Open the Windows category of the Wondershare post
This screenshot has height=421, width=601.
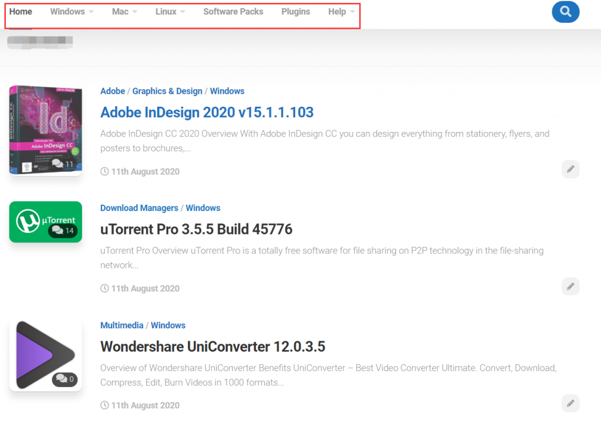click(x=168, y=325)
